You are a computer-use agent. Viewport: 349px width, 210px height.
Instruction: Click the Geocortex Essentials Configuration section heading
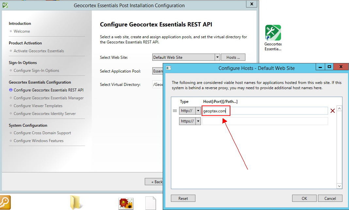[x=40, y=82]
